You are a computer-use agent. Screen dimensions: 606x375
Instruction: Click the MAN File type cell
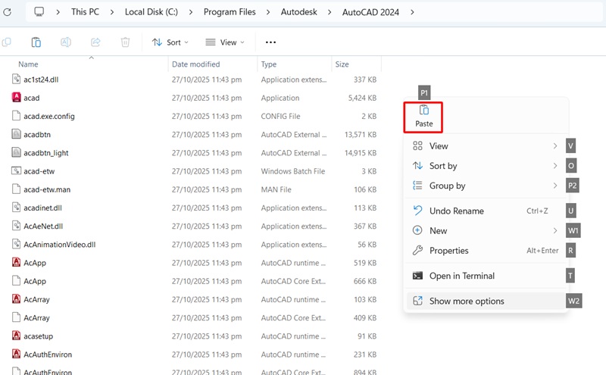[276, 189]
